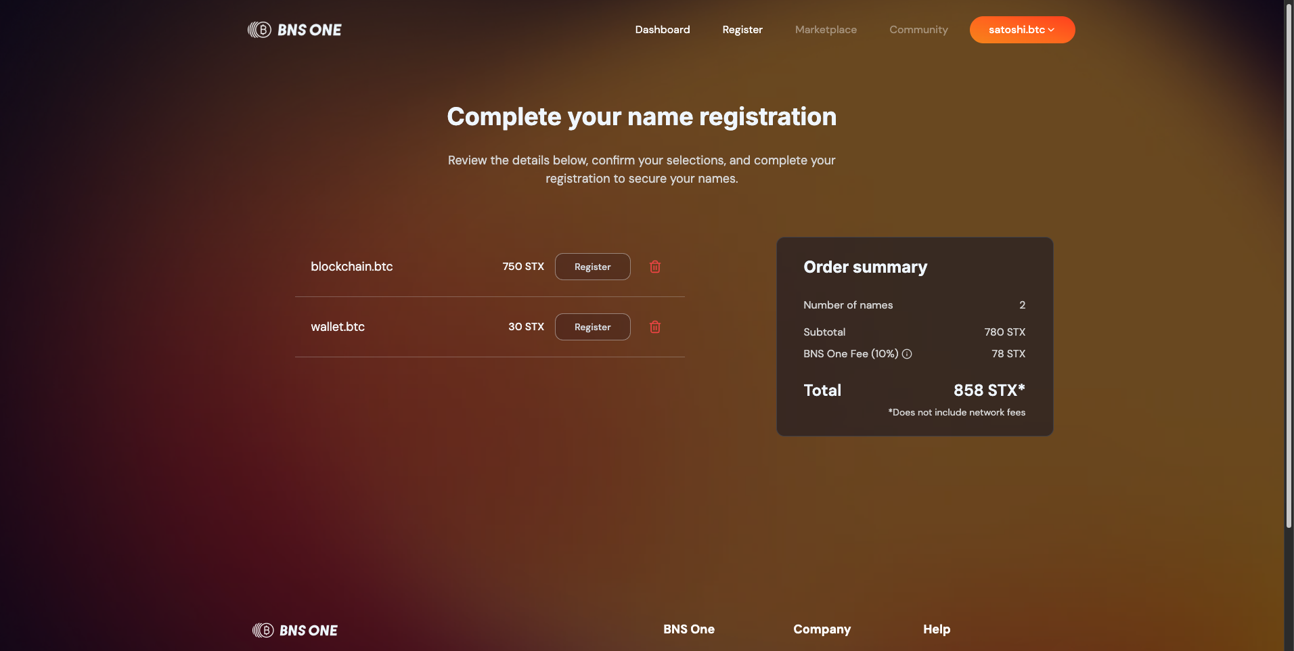
Task: Click the BNS One footer heading
Action: point(689,629)
